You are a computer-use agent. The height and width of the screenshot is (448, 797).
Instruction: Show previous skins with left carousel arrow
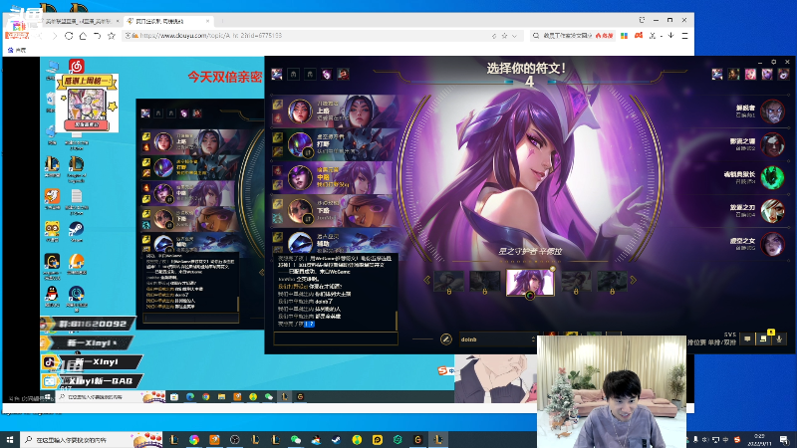click(x=427, y=280)
